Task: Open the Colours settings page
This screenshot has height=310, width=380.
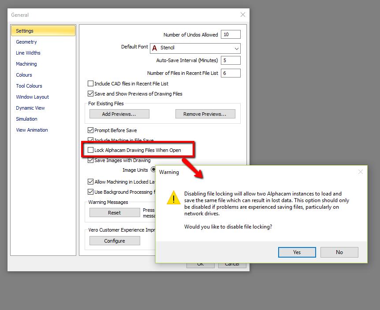Action: click(x=24, y=75)
